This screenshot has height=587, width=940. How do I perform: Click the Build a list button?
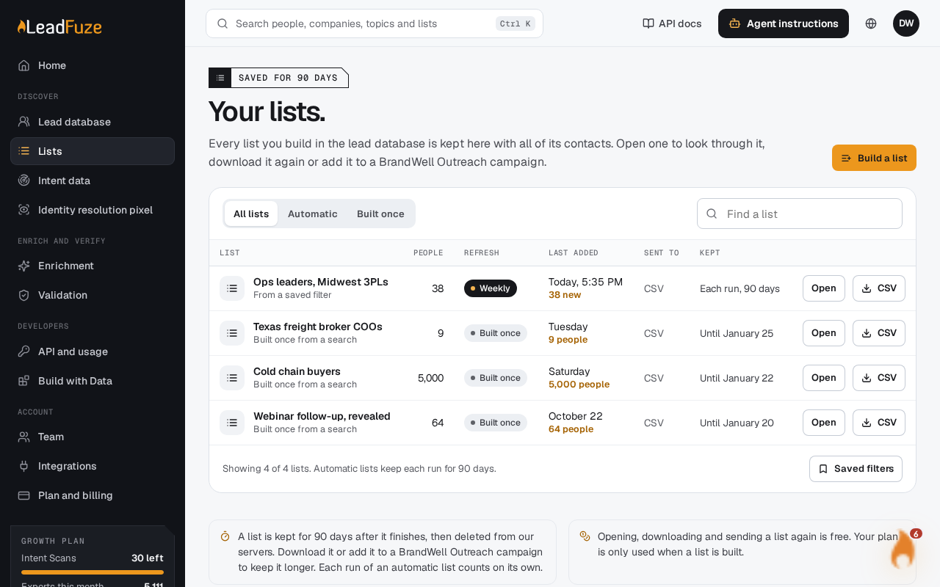874,158
